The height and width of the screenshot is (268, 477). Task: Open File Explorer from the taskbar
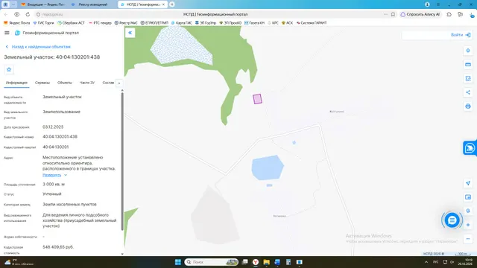(x=267, y=262)
